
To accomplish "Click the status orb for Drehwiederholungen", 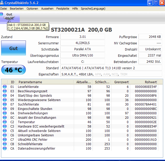I will [x=5, y=113].
